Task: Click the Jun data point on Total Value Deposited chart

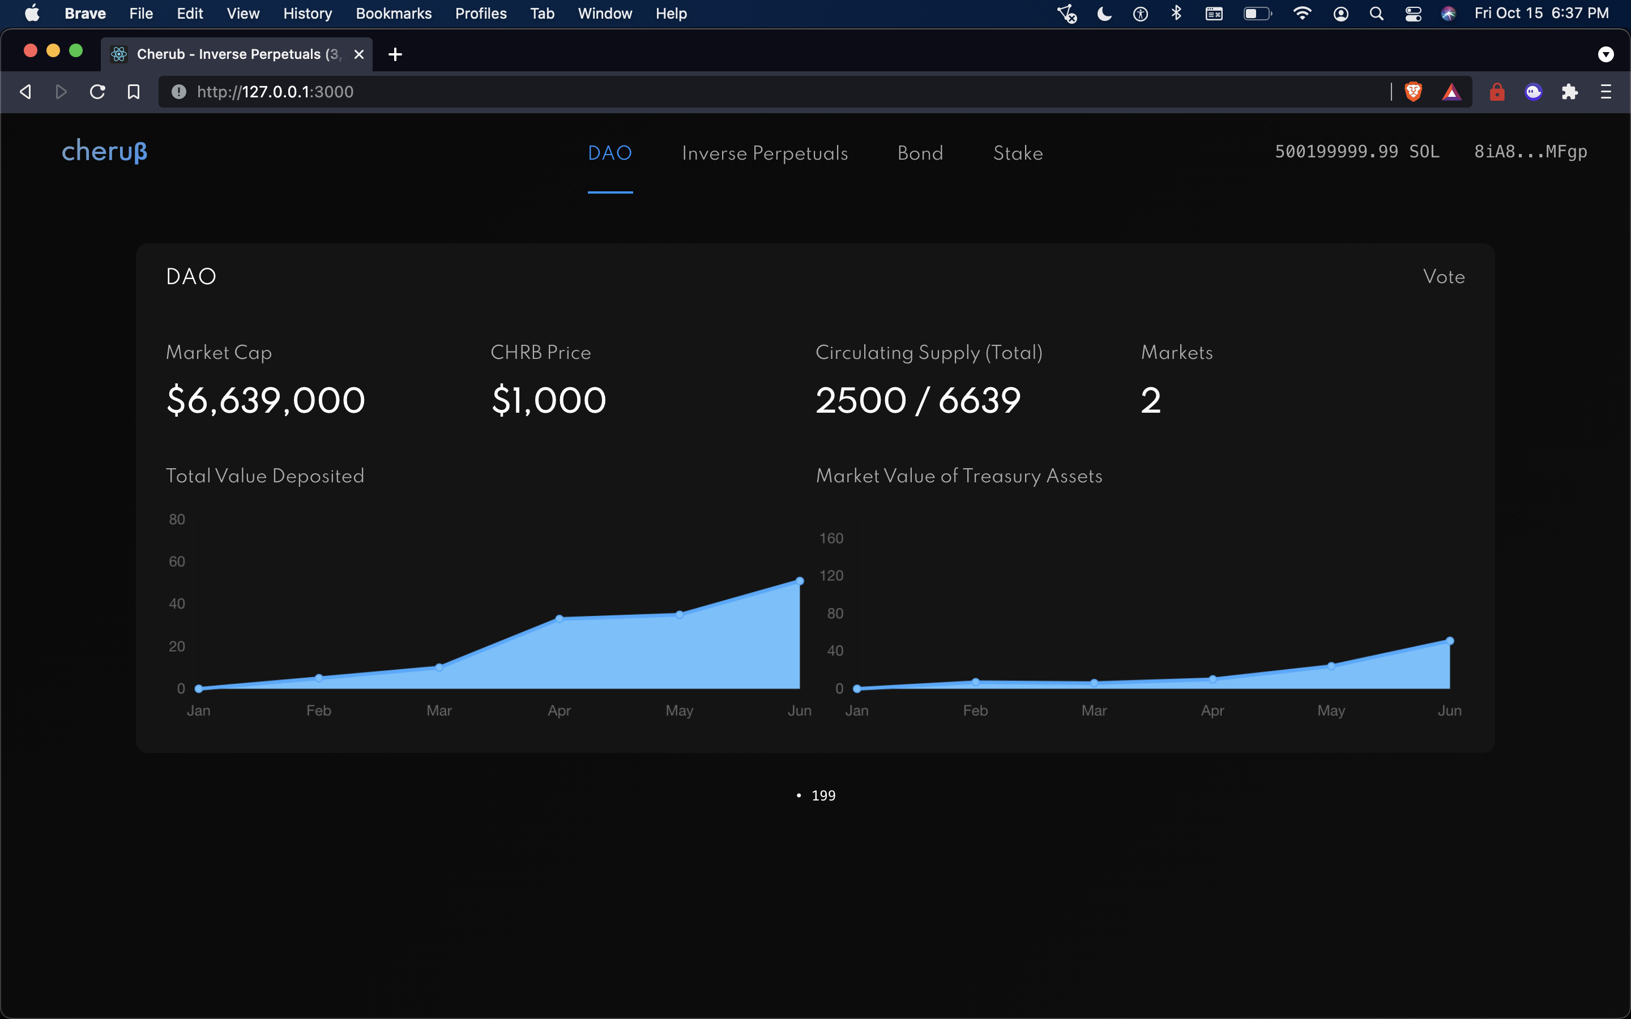Action: (799, 581)
